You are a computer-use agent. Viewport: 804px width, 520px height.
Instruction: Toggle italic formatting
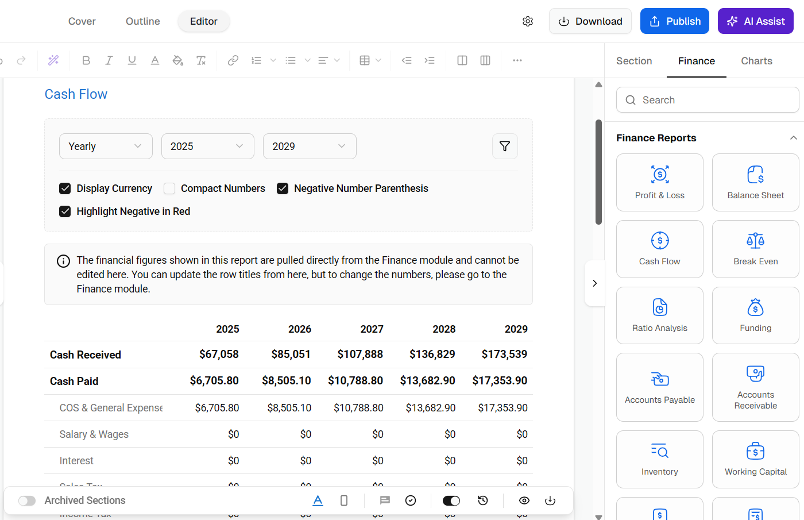pos(109,60)
